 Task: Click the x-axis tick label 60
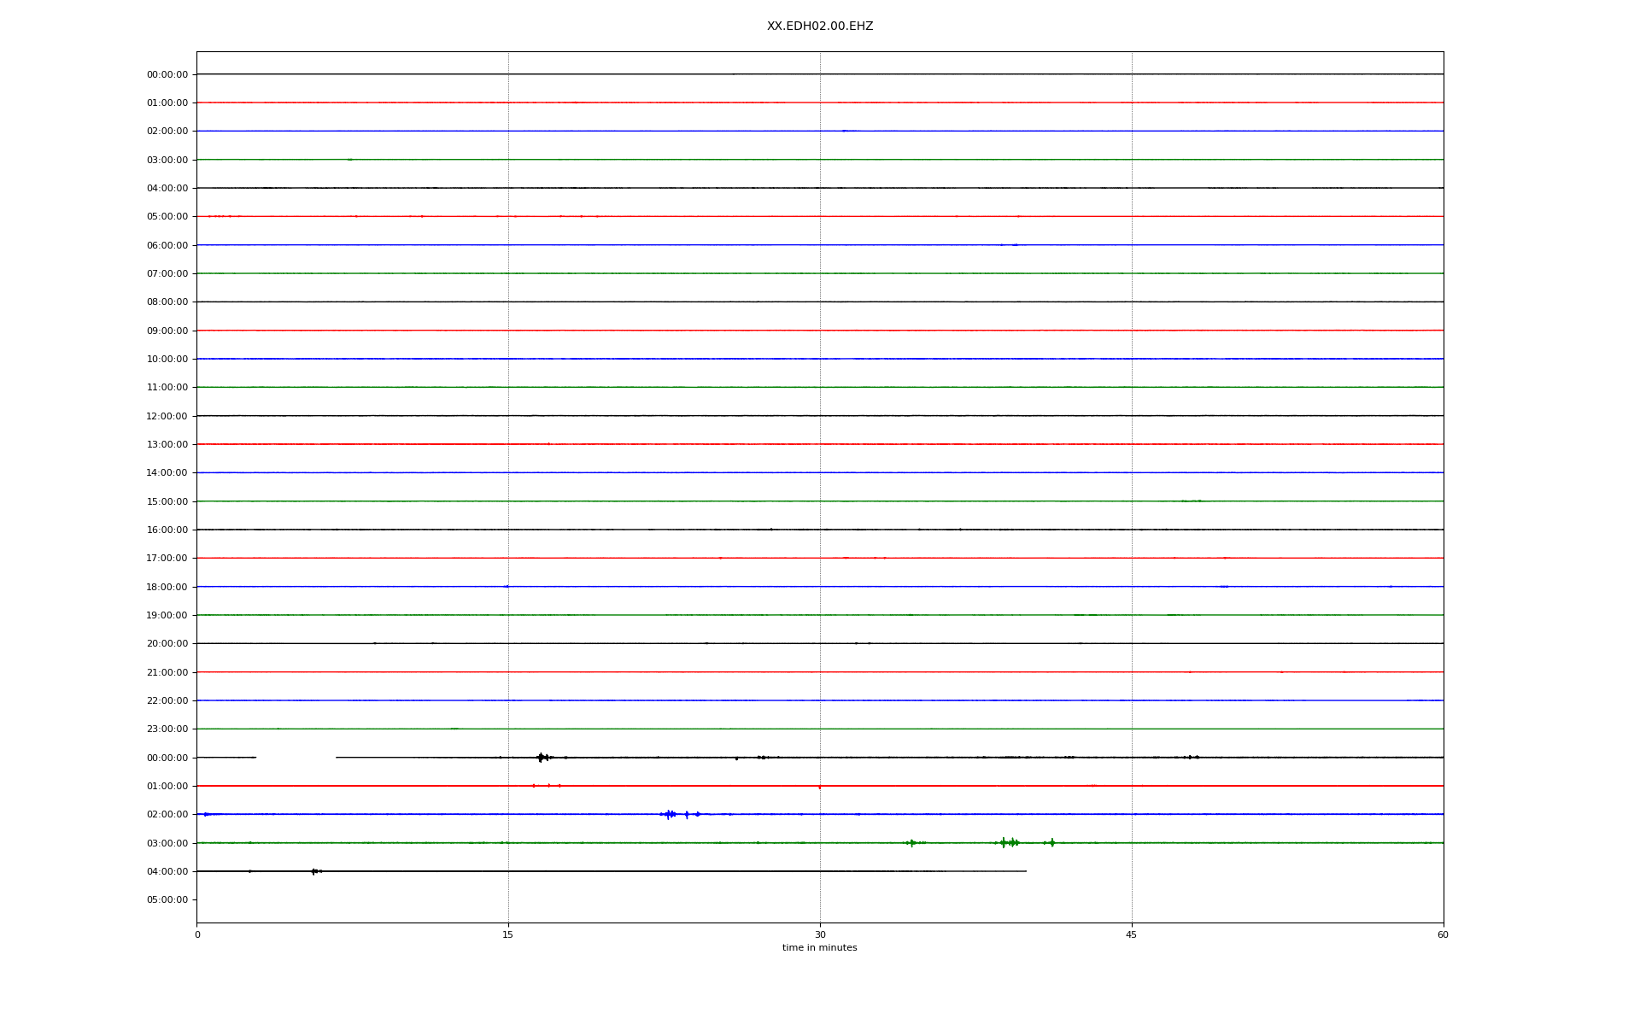coord(1442,934)
